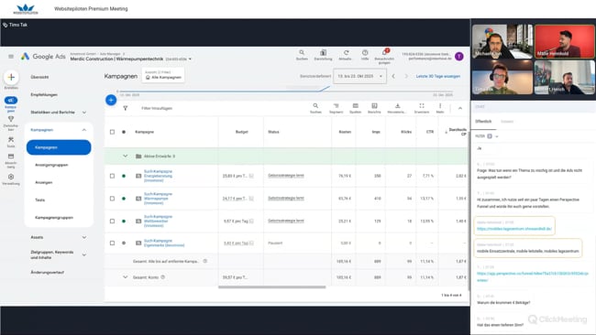Click the status dot in table header
Image resolution: width=596 pixels, height=335 pixels.
click(x=124, y=132)
